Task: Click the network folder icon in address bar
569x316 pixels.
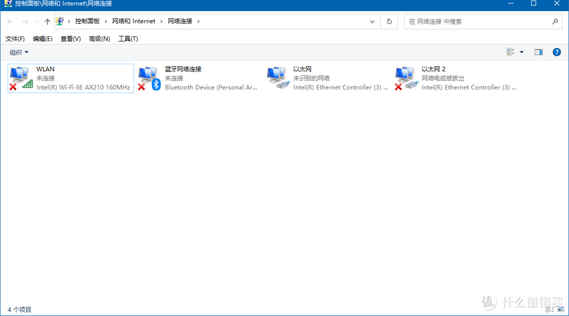Action: pyautogui.click(x=60, y=21)
